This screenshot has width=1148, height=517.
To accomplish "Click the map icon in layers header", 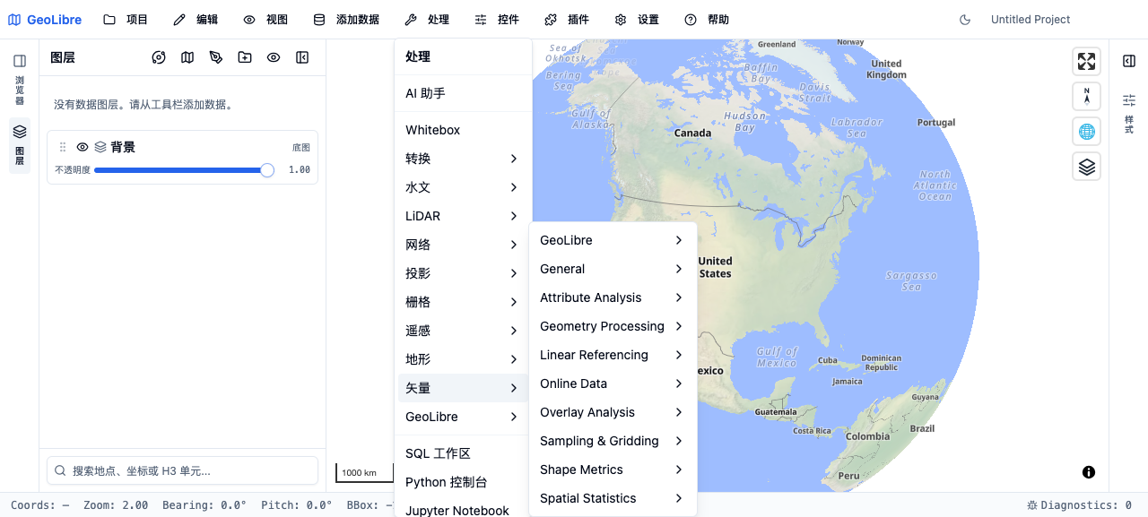I will pos(187,57).
